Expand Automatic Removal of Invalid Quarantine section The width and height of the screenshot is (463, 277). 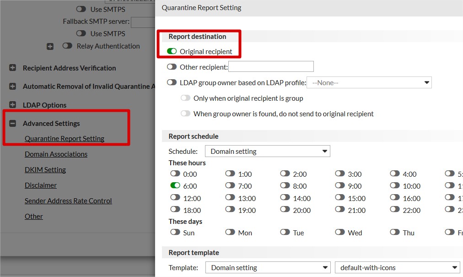tap(13, 86)
